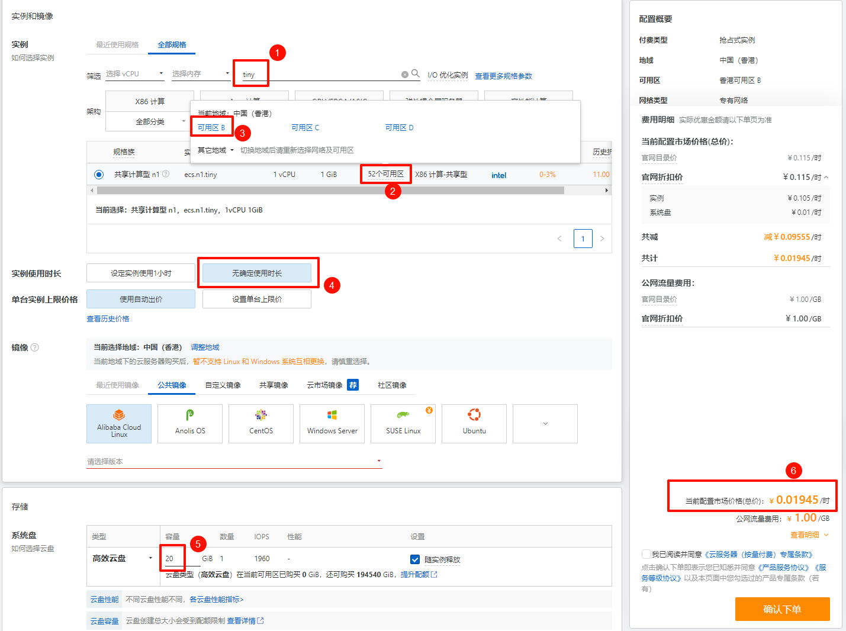Expand the image version dropdown
This screenshot has height=631, width=846.
[x=234, y=462]
